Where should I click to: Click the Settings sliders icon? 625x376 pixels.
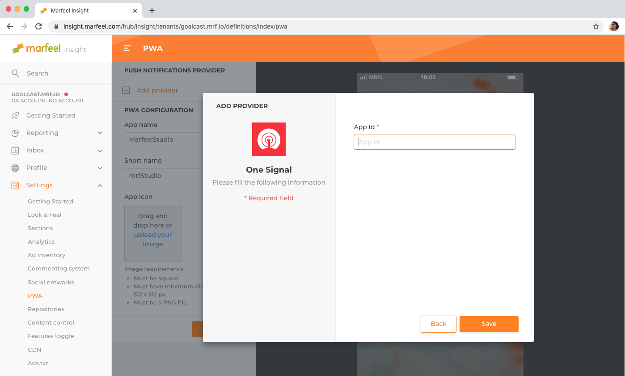coord(15,185)
